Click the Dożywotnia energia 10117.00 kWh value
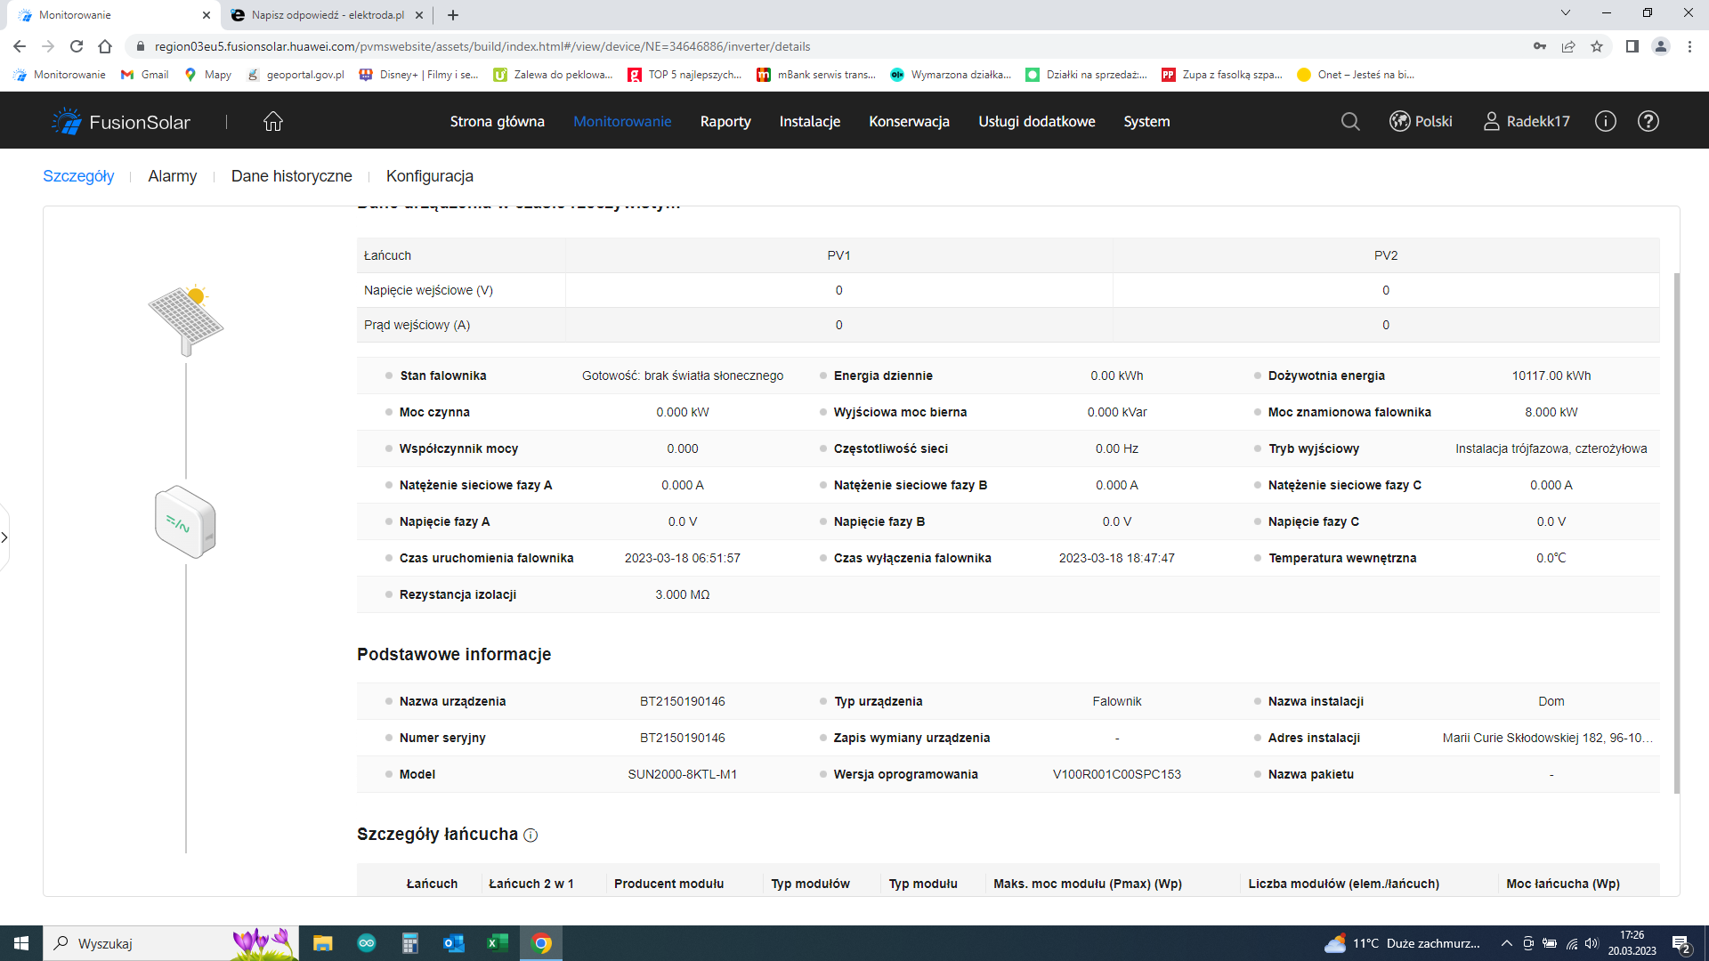Screen dimensions: 1709x961 pyautogui.click(x=1551, y=376)
